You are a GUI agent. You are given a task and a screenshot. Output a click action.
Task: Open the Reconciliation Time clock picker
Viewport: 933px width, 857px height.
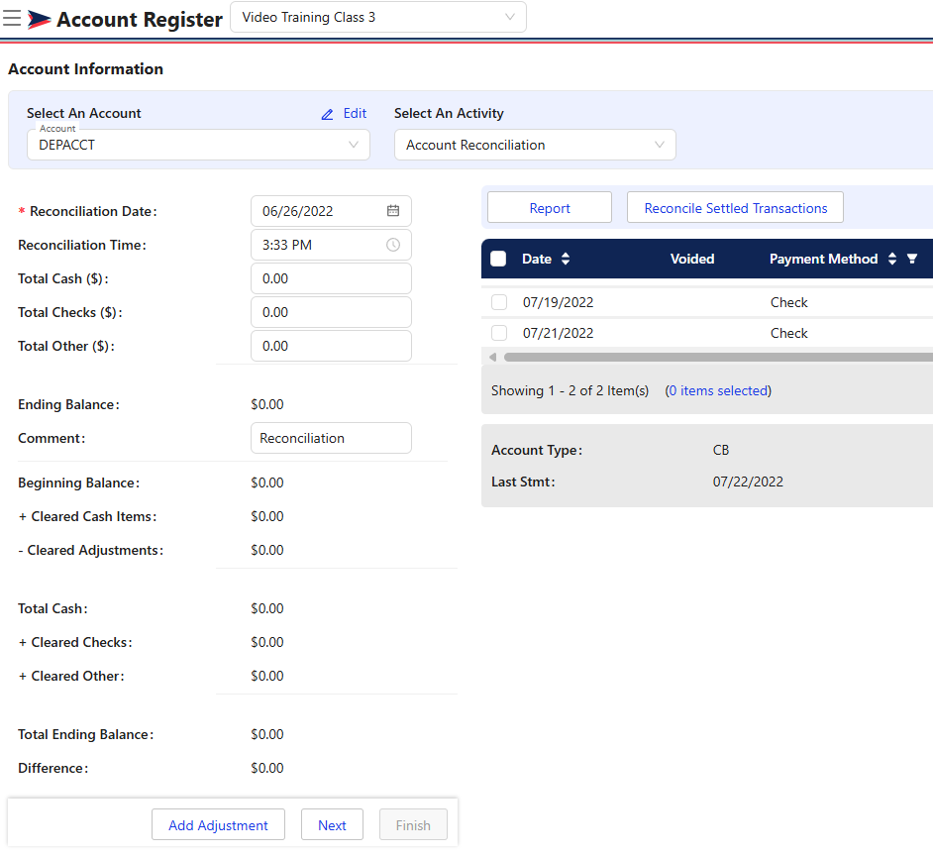(x=393, y=245)
